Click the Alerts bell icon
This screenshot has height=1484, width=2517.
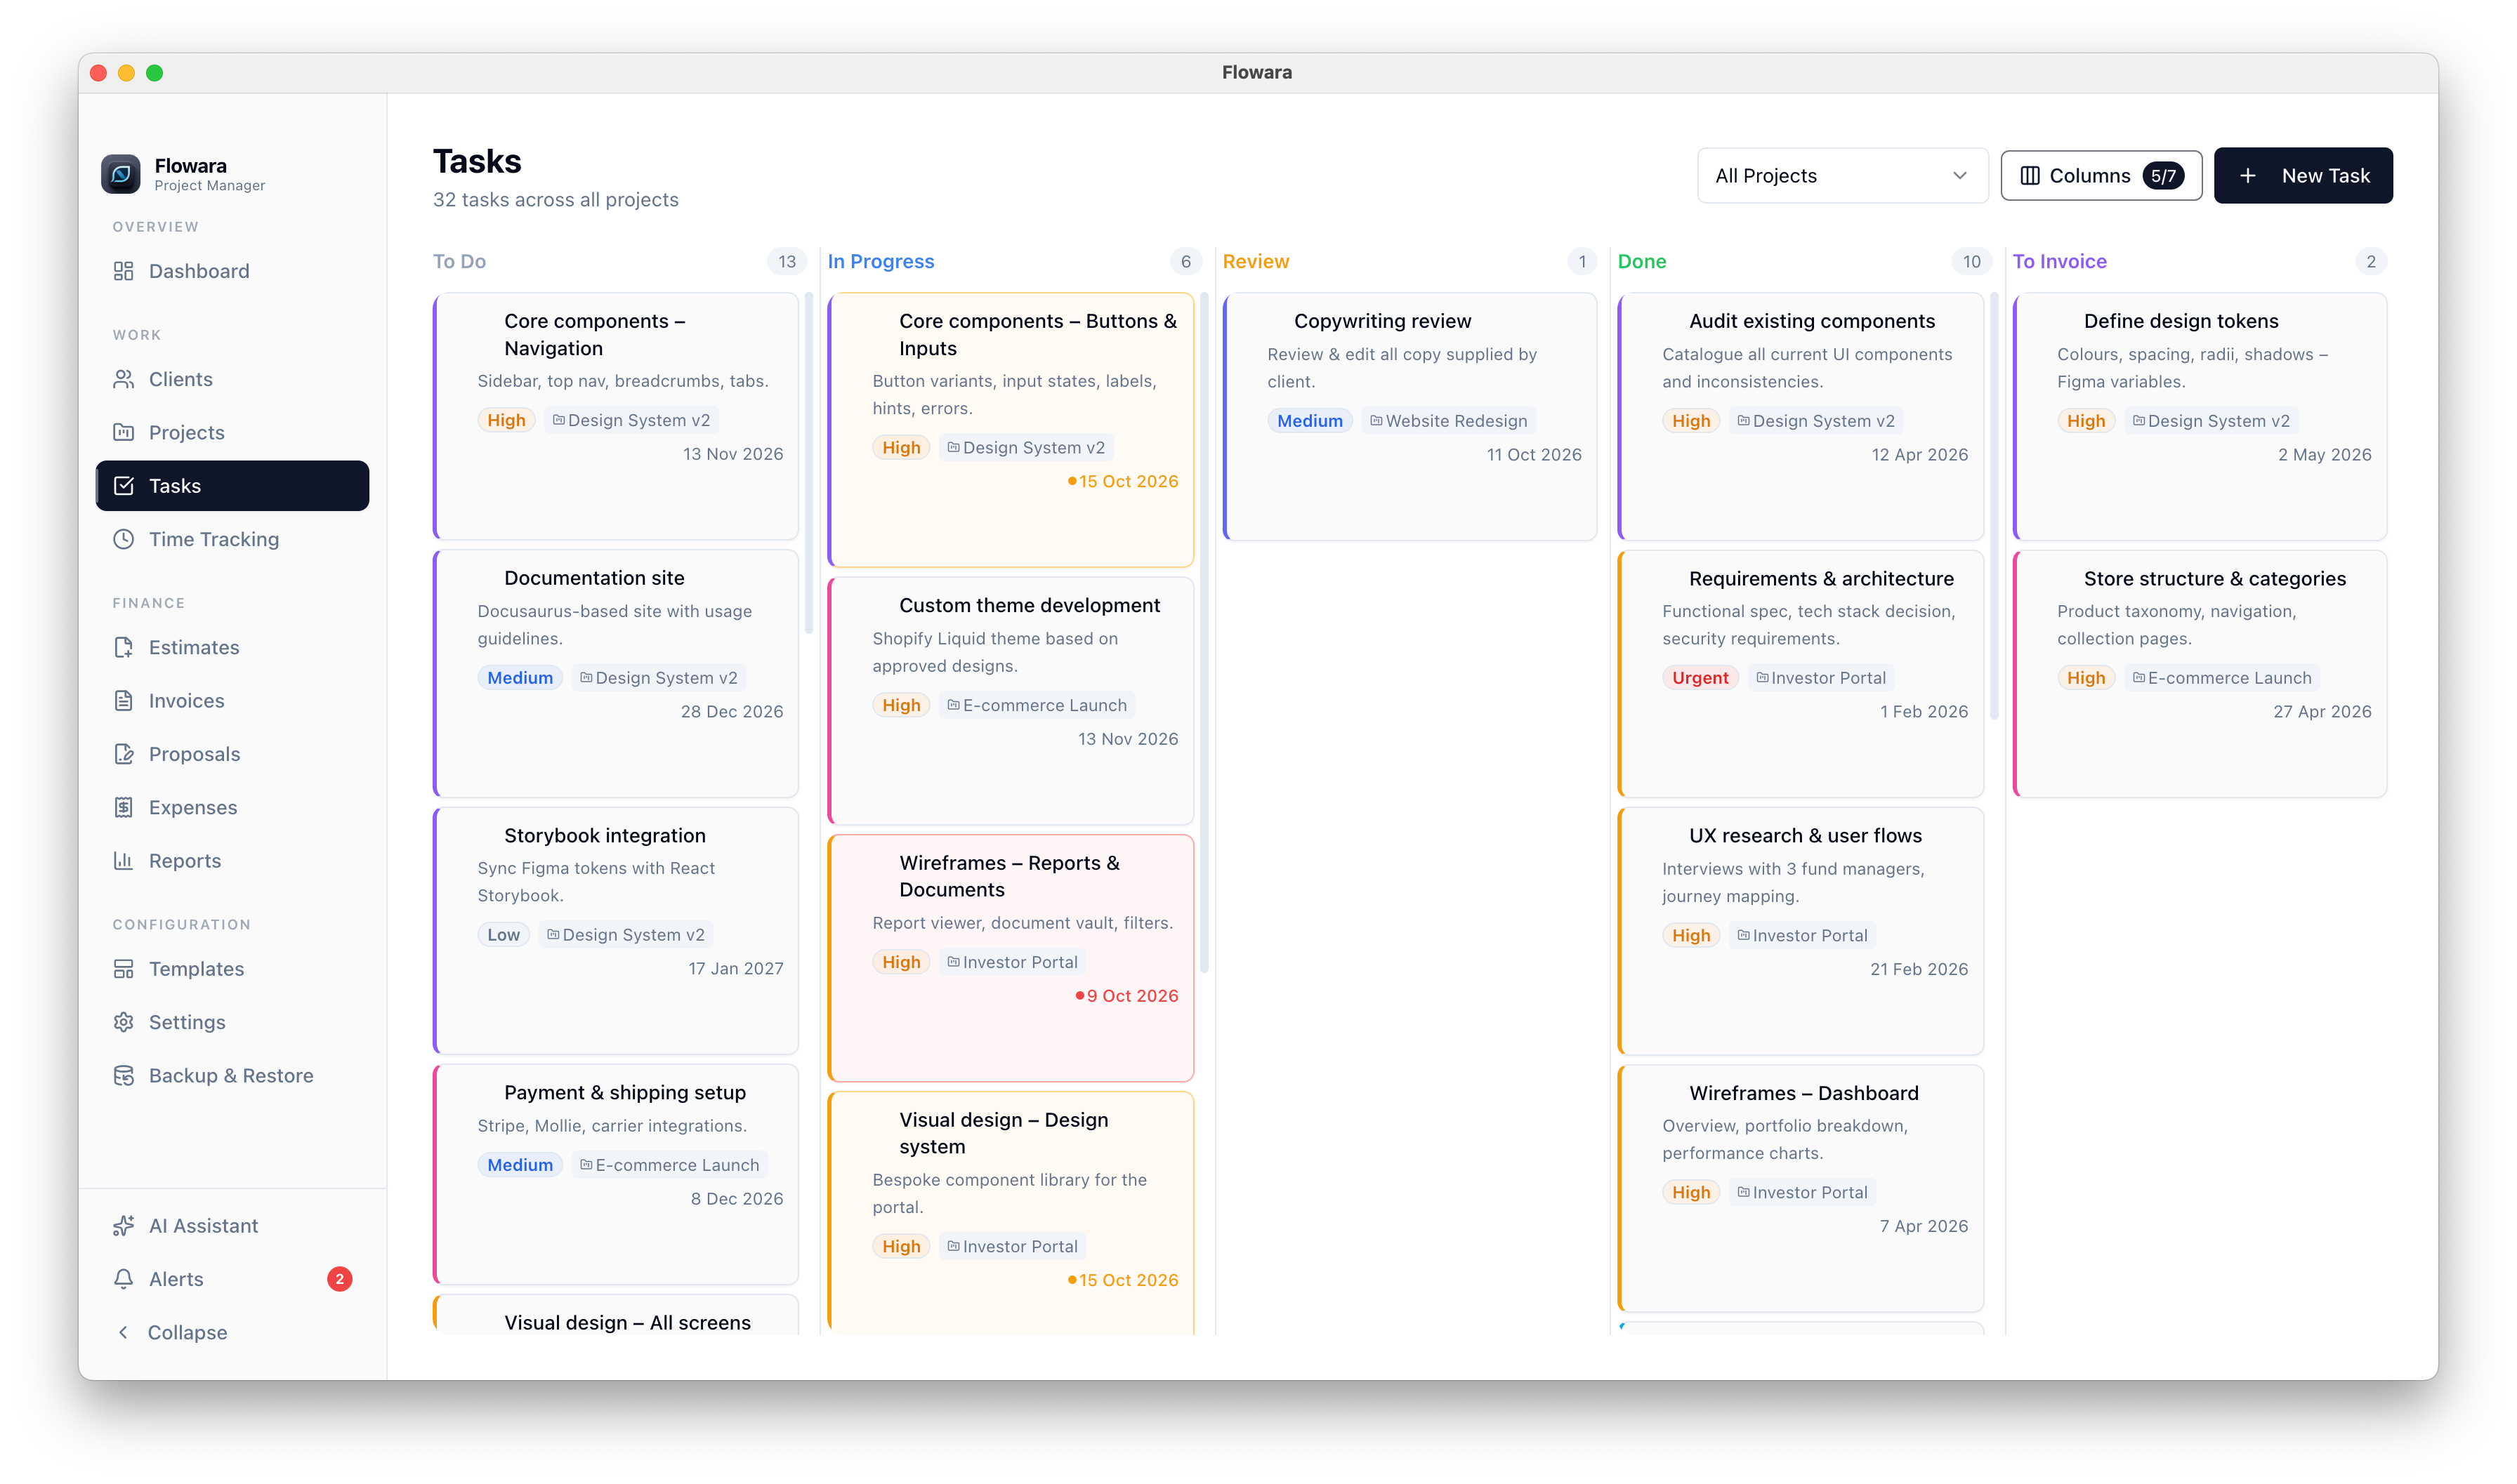pos(123,1278)
